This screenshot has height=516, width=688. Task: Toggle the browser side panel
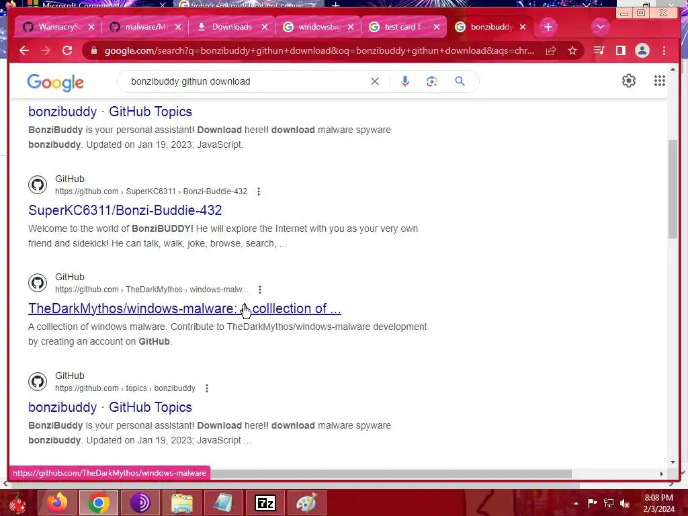(620, 50)
